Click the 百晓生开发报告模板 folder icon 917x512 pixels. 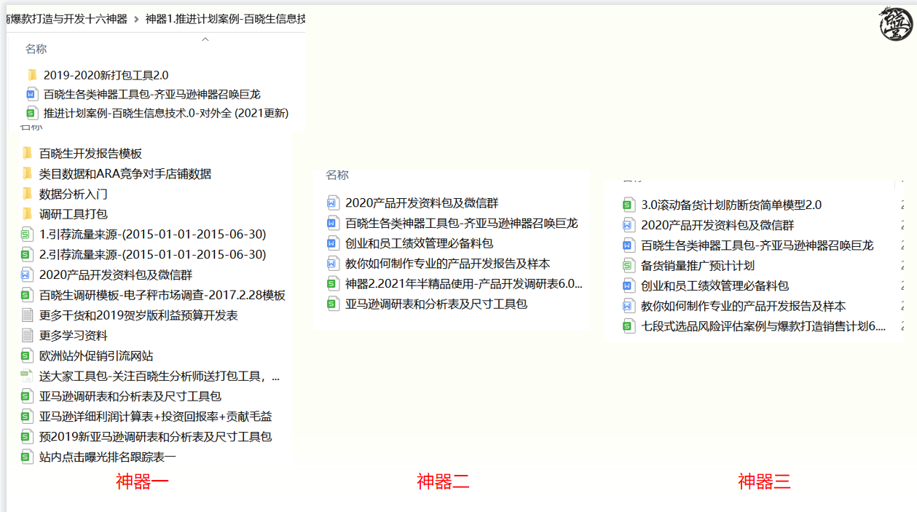coord(27,154)
